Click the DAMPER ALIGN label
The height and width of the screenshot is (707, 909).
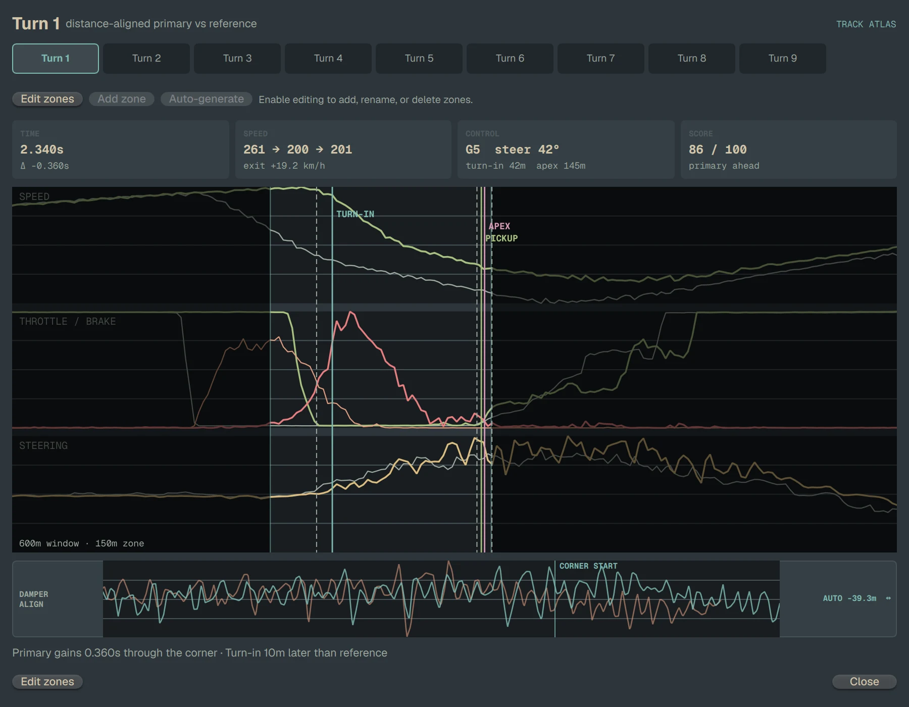pos(34,599)
